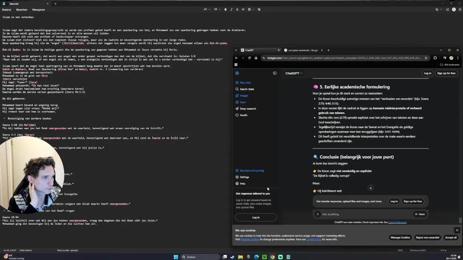Viewport: 463px width, 260px height.
Task: Click the taskbar Zoeken search box
Action: click(x=200, y=257)
